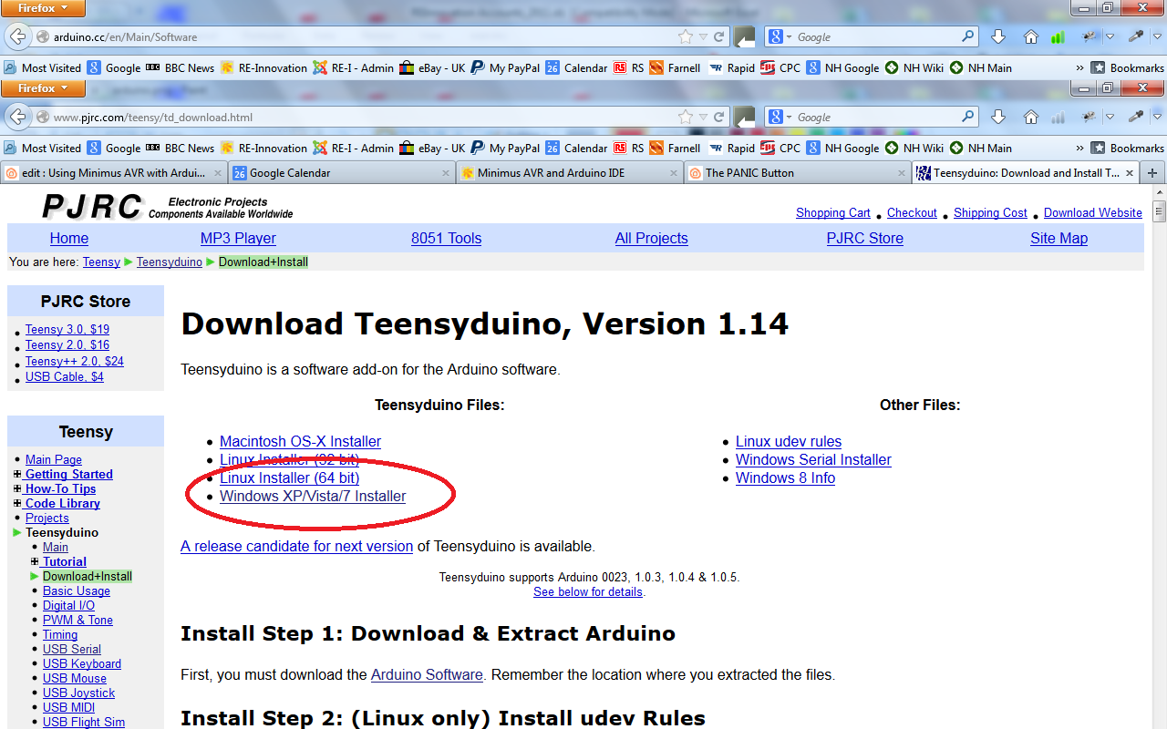Click the page scrollbar up arrow
The image size is (1167, 729).
pyautogui.click(x=1159, y=193)
